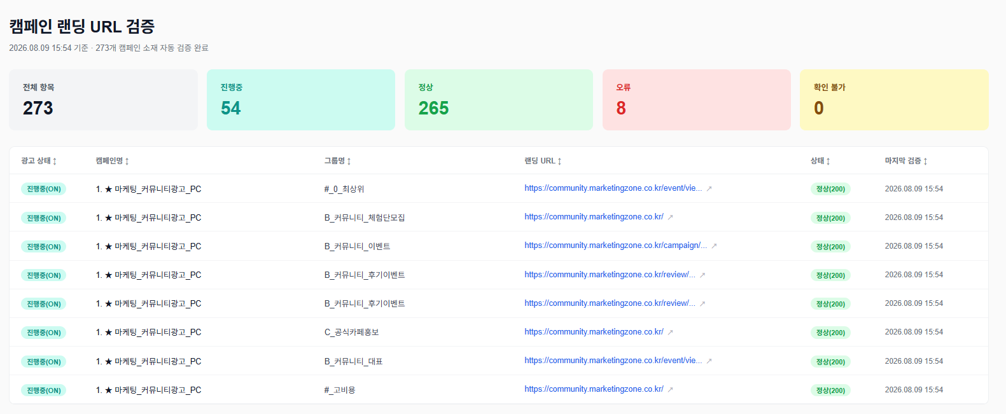This screenshot has width=1006, height=414.
Task: Select group name B_커뮤니티_대표
Action: click(x=354, y=361)
